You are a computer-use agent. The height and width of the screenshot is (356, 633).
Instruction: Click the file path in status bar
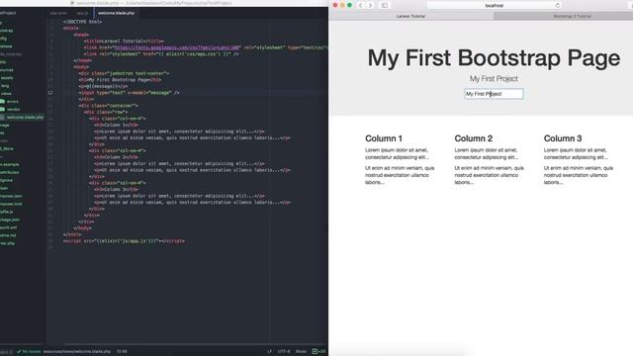[x=77, y=352]
